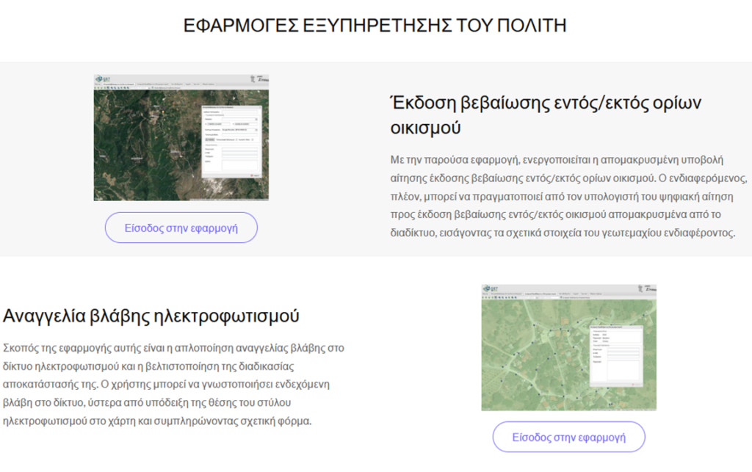Click the title "Έκδοση βεβαίωσης εντός/εκτός ορίων οικισμού"

click(x=546, y=115)
